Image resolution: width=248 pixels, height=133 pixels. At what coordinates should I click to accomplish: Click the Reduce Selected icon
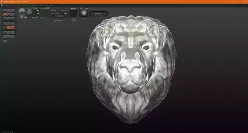pyautogui.click(x=9, y=24)
